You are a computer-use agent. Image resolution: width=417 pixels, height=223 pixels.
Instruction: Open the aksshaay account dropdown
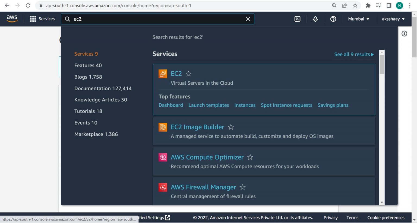tap(393, 19)
